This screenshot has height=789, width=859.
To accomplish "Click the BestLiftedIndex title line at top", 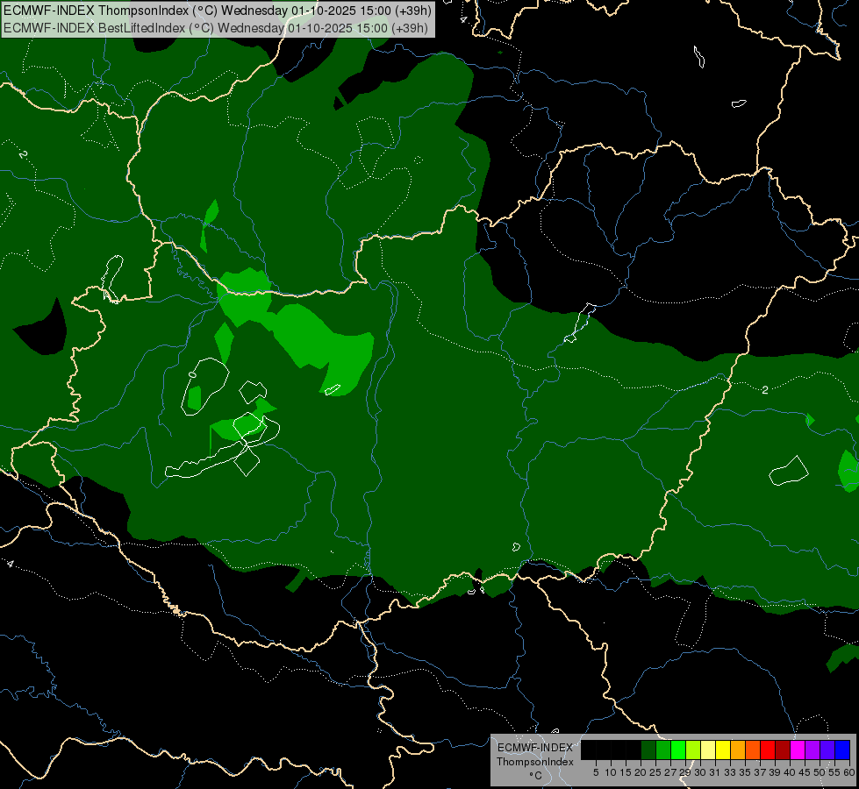I will 216,28.
